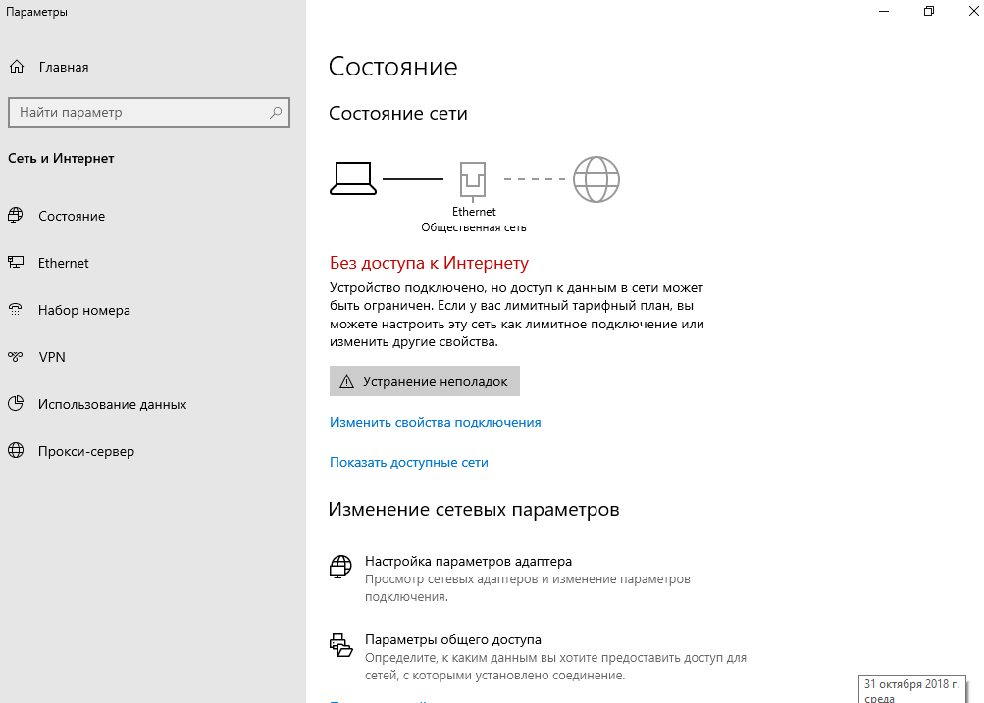Click the Состояние globe icon in sidebar
This screenshot has width=984, height=703.
click(16, 215)
